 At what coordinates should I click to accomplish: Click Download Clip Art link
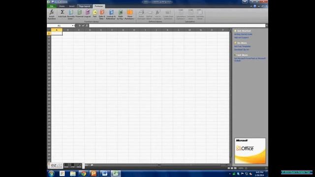pos(242,50)
